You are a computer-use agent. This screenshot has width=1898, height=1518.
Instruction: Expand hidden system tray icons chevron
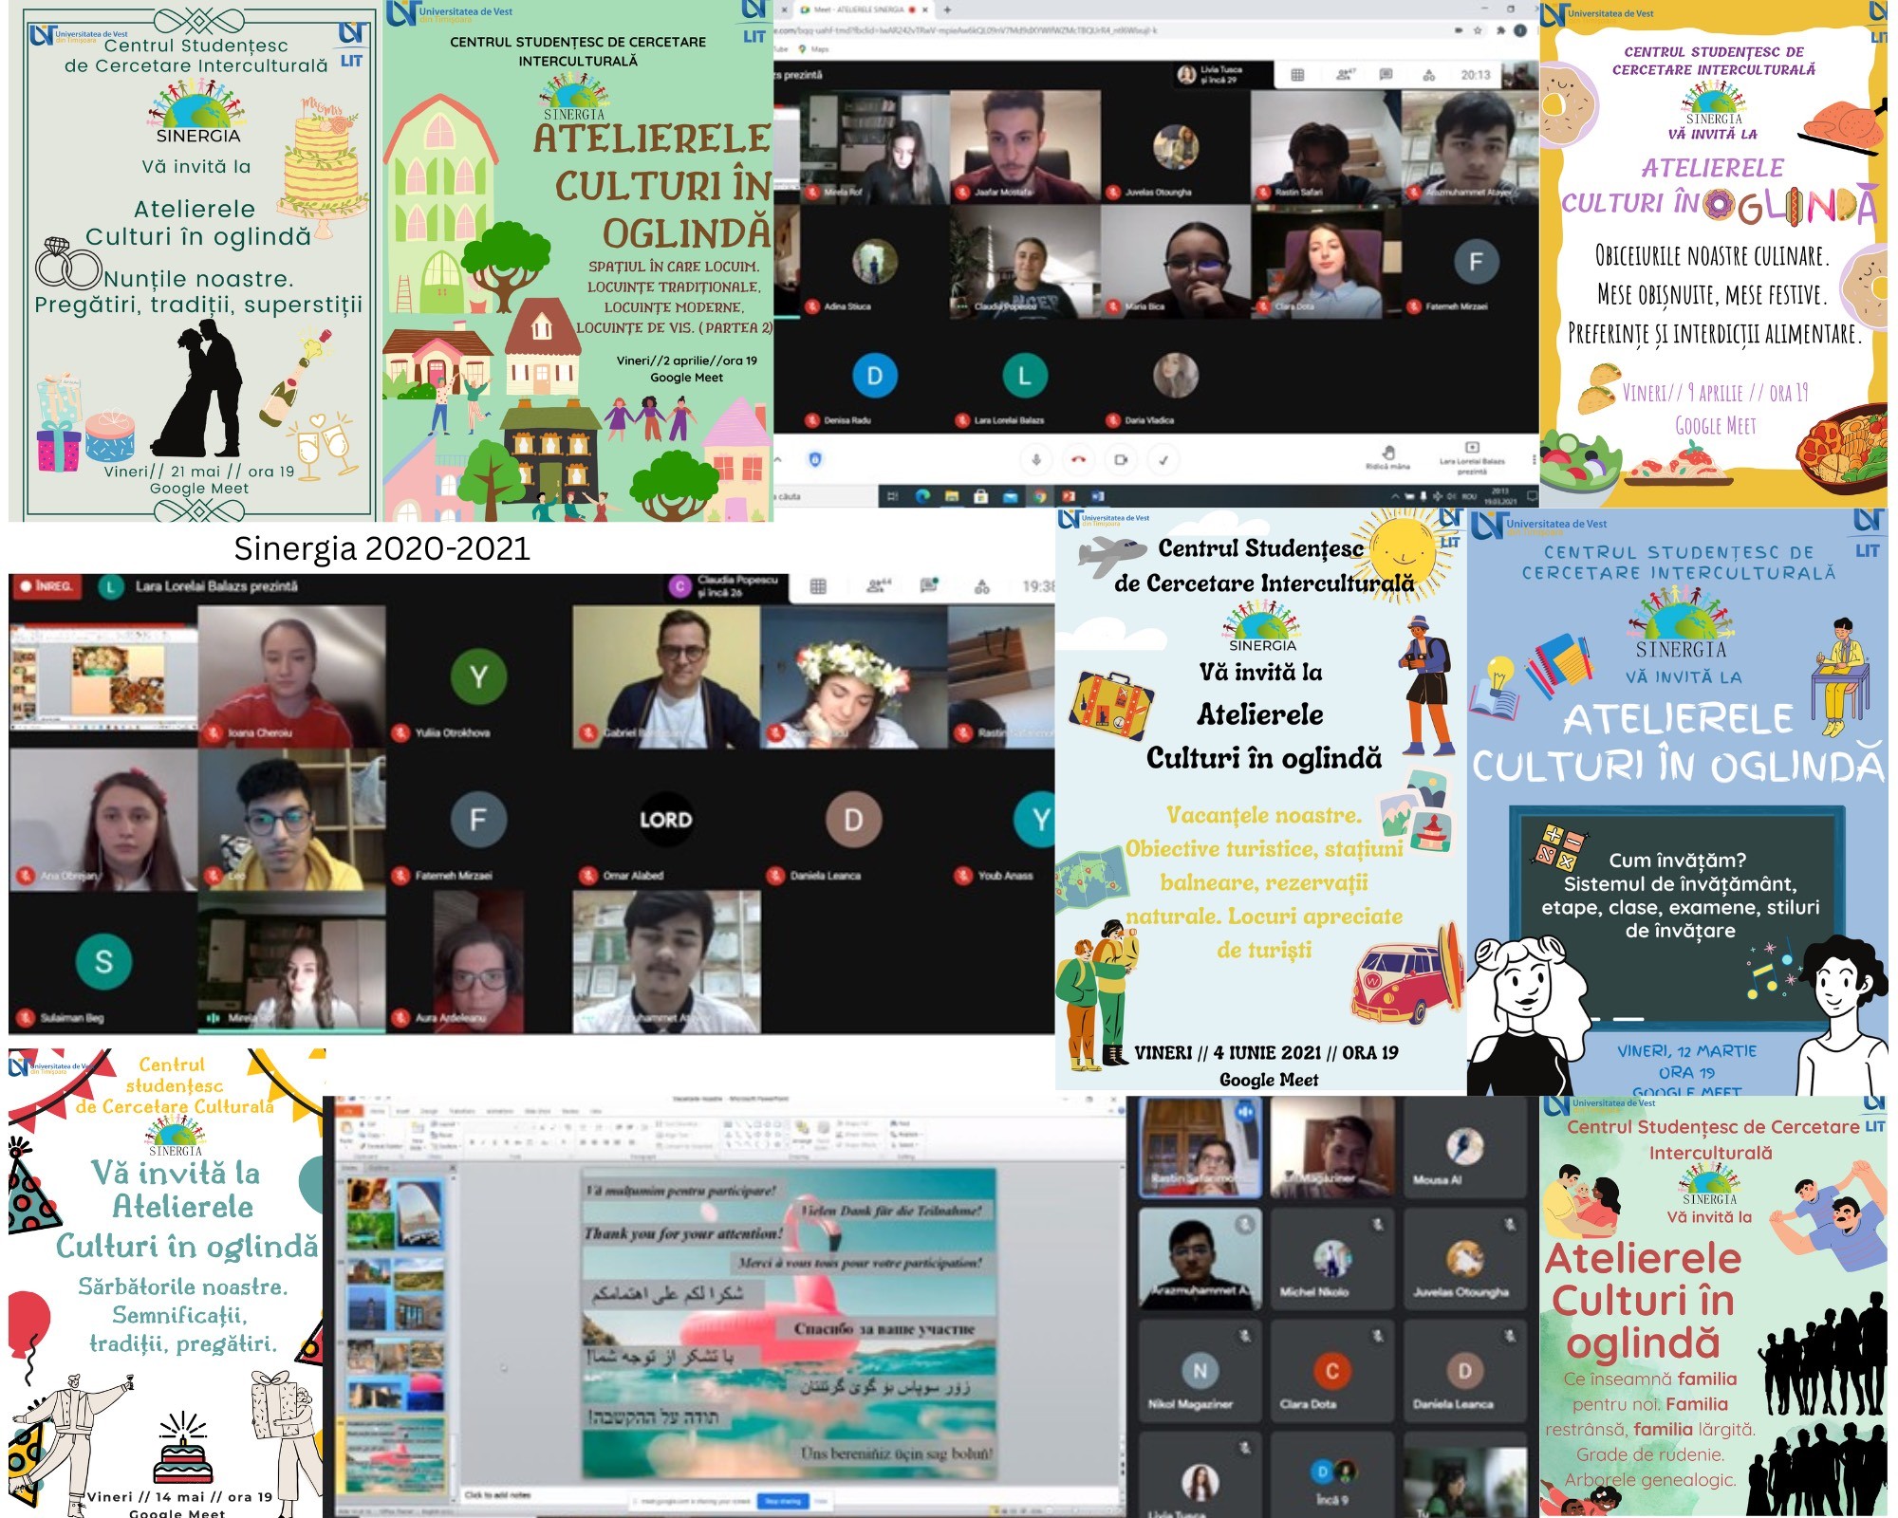point(1395,496)
